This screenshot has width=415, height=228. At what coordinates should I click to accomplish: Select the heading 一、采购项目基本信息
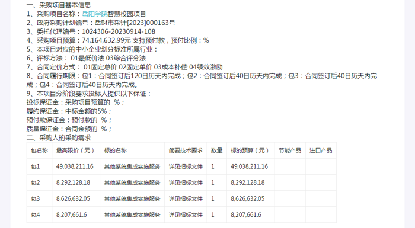(59, 5)
